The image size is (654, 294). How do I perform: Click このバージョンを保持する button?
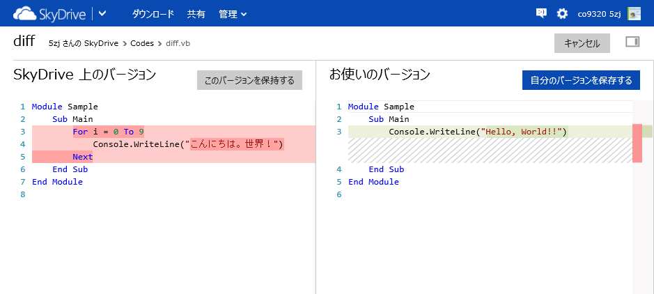[249, 81]
